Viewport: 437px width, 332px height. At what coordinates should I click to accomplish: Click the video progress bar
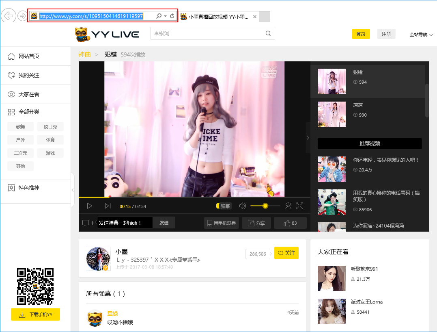pyautogui.click(x=194, y=197)
